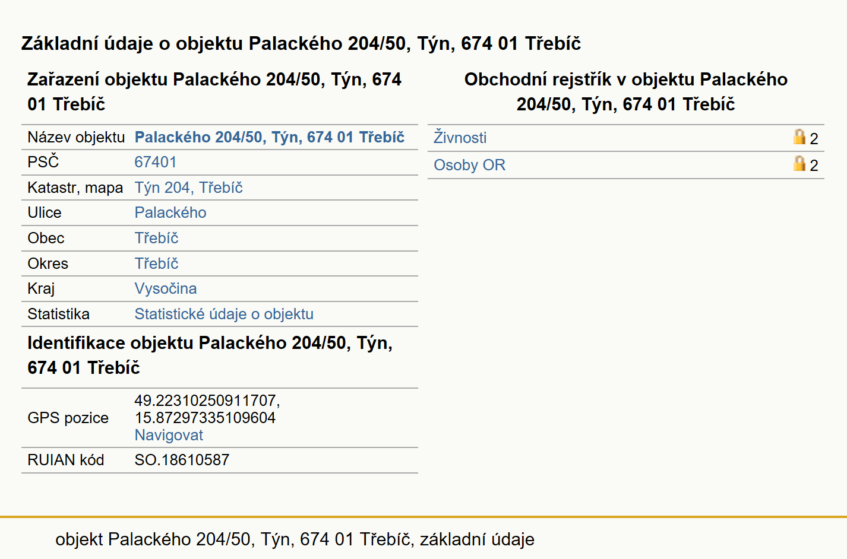Click the lock icon next to Živnosti
Viewport: 847px width, 559px height.
[799, 137]
